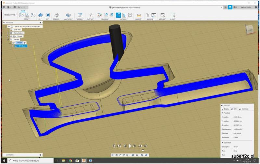
Task: Toggle visibility eye of root document
Action: 9,26
